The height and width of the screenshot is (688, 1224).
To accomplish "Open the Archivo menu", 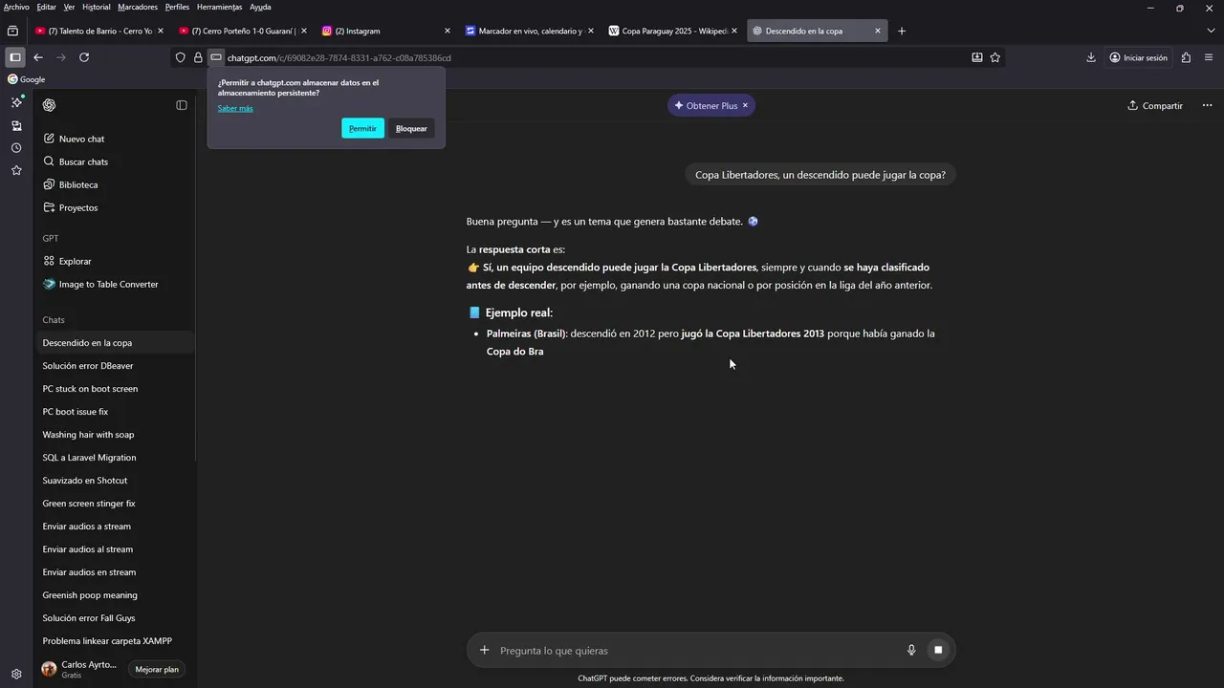I will pyautogui.click(x=16, y=7).
